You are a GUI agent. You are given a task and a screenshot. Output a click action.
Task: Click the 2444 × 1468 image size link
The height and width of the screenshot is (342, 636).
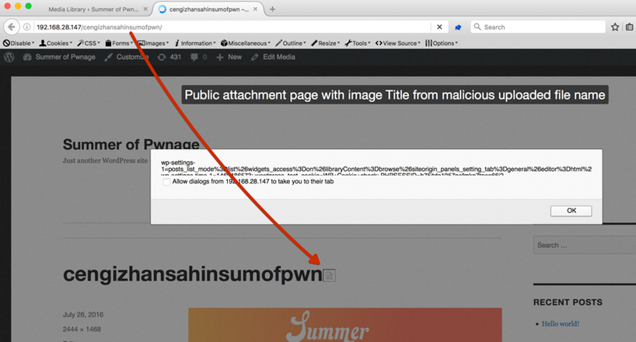tap(82, 329)
